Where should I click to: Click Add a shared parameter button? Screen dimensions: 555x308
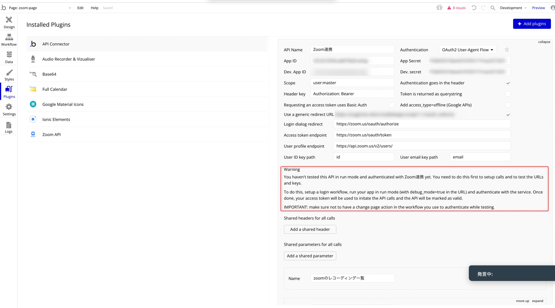point(310,256)
